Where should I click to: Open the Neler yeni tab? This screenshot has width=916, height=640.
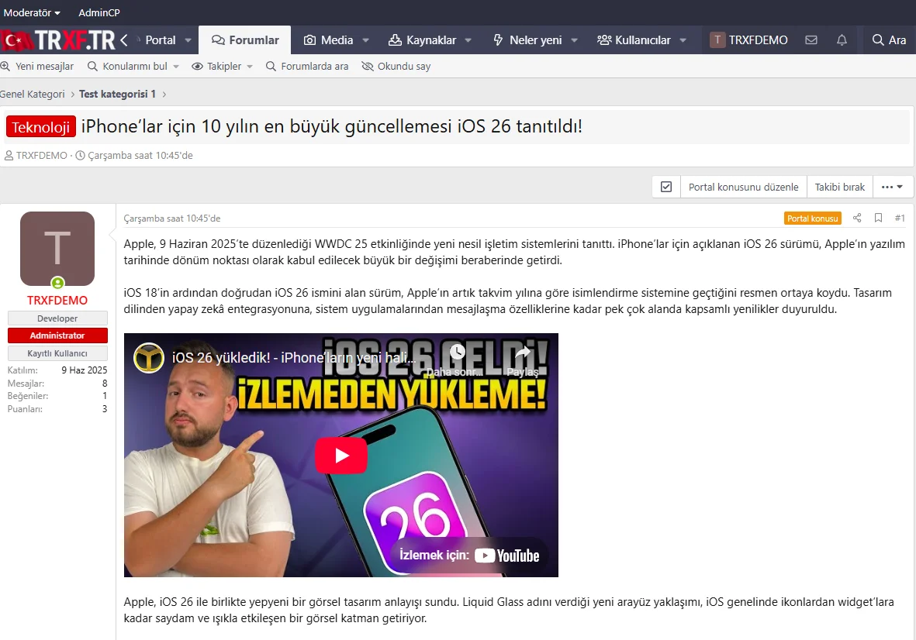pyautogui.click(x=527, y=40)
